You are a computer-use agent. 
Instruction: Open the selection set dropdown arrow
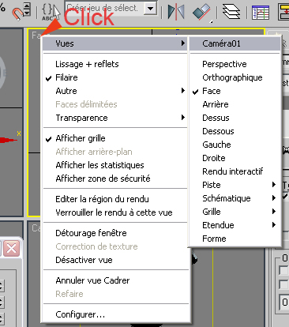point(151,9)
